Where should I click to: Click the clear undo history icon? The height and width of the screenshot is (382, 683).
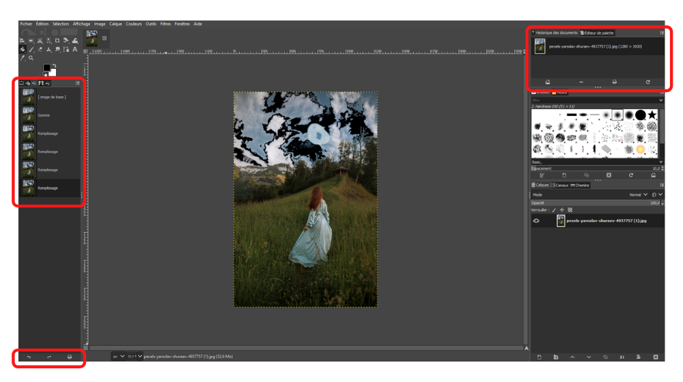(70, 357)
